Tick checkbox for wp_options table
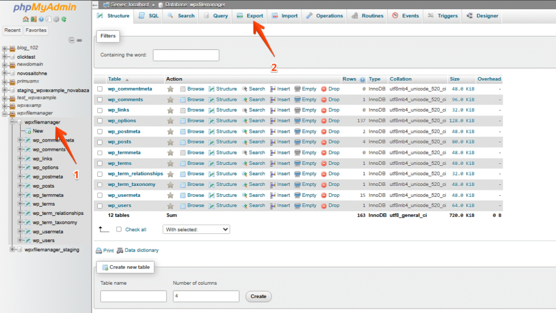Image resolution: width=556 pixels, height=313 pixels. 100,121
